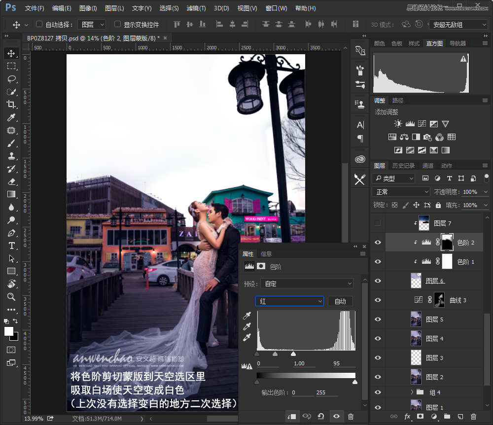Select the Gradient tool

(x=11, y=194)
